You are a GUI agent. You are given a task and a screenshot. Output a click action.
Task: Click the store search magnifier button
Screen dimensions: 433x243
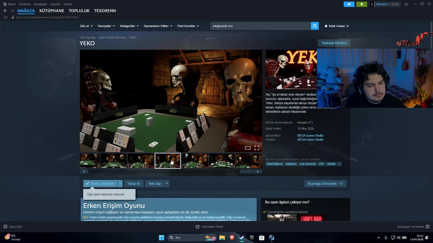315,26
